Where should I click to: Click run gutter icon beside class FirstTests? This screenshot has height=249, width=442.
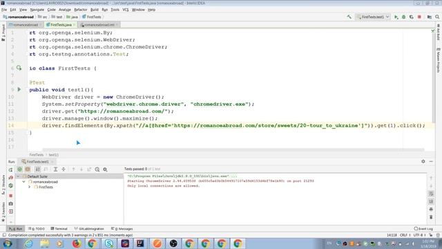19,68
